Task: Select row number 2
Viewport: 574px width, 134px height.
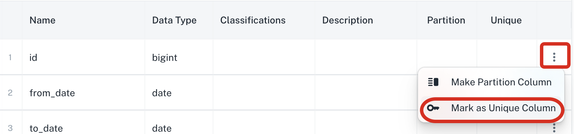Action: coord(10,93)
